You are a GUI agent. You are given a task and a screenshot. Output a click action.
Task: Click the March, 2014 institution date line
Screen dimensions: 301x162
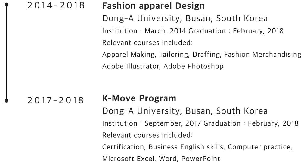[193, 31]
